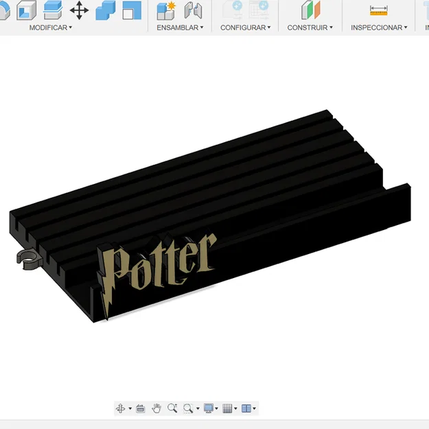Open the INSPECCIONAR dropdown menu
Viewport: 429px width, 429px height.
tap(379, 27)
